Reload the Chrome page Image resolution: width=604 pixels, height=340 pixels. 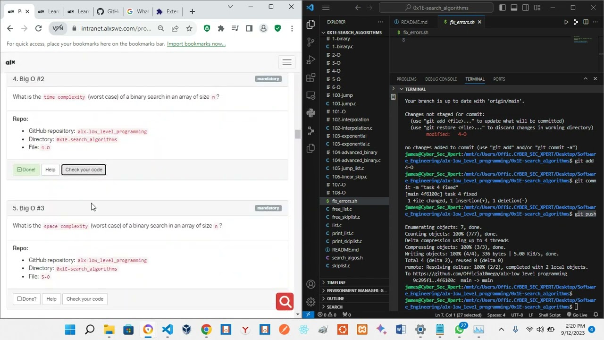point(39,28)
